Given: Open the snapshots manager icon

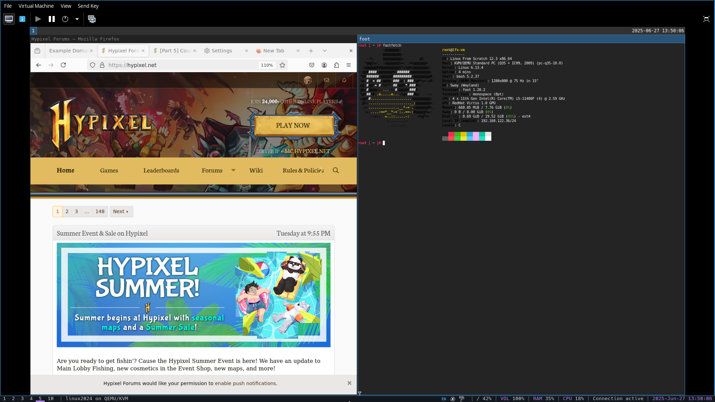Looking at the screenshot, I should 92,19.
